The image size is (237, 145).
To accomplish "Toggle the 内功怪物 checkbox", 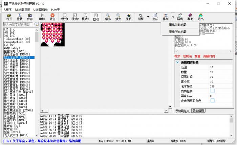I will tap(213, 91).
